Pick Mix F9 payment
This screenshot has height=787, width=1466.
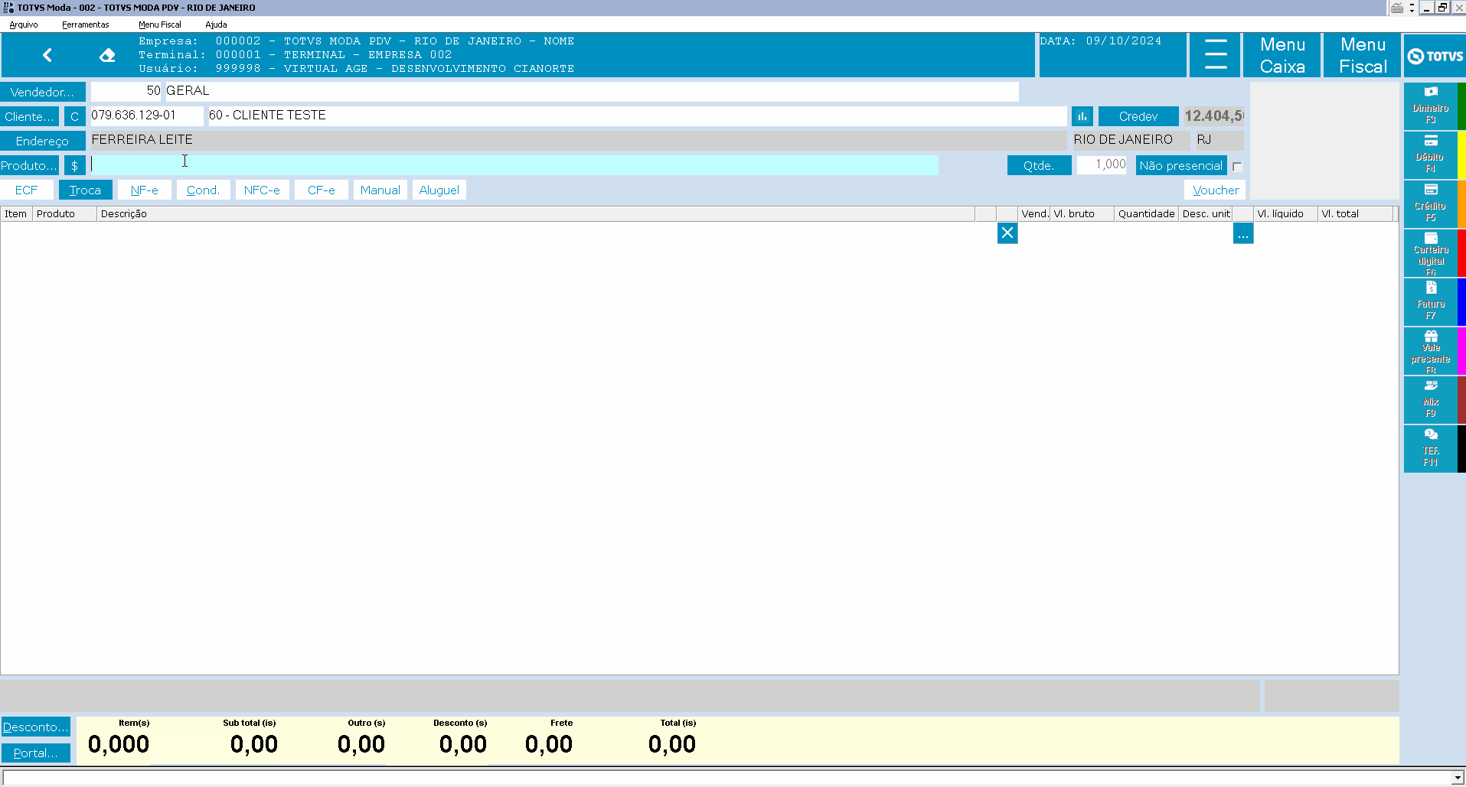click(1430, 399)
